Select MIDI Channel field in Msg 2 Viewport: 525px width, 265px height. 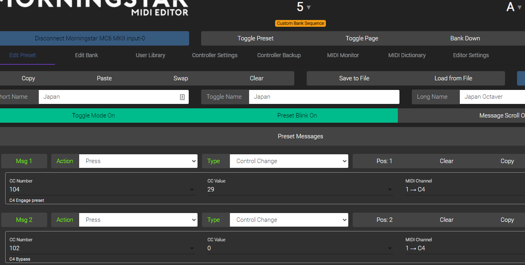tap(465, 248)
